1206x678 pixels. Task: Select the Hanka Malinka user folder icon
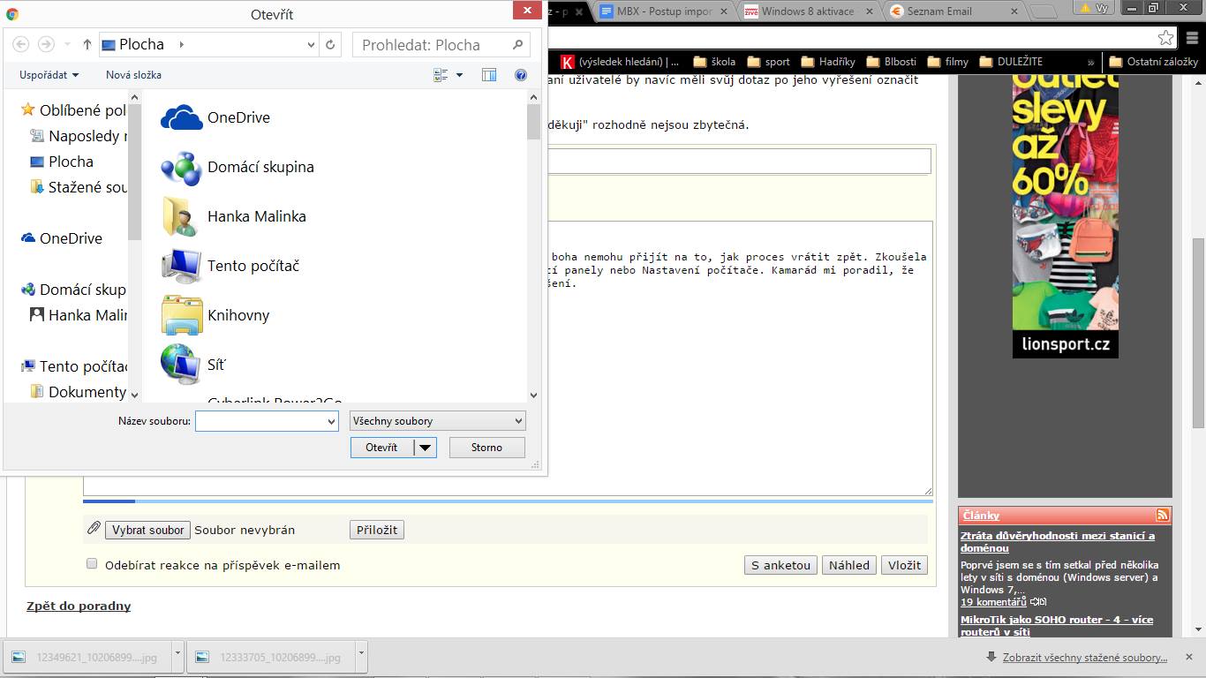coord(182,216)
